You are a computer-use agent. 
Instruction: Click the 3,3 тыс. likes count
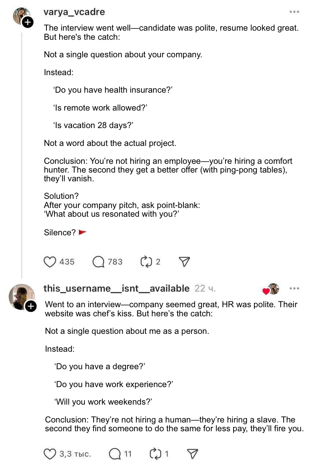(75, 454)
